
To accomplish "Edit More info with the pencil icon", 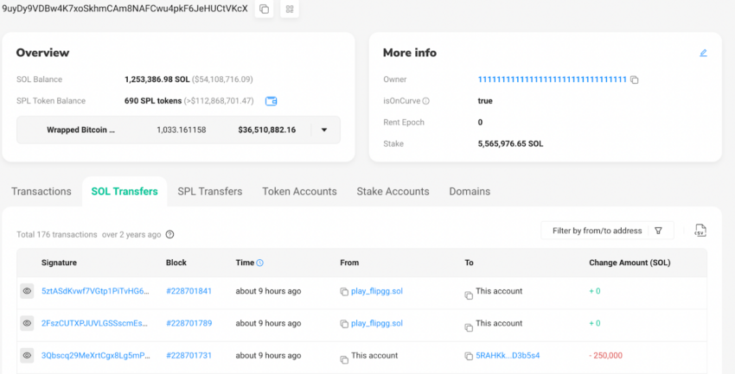I will click(703, 53).
